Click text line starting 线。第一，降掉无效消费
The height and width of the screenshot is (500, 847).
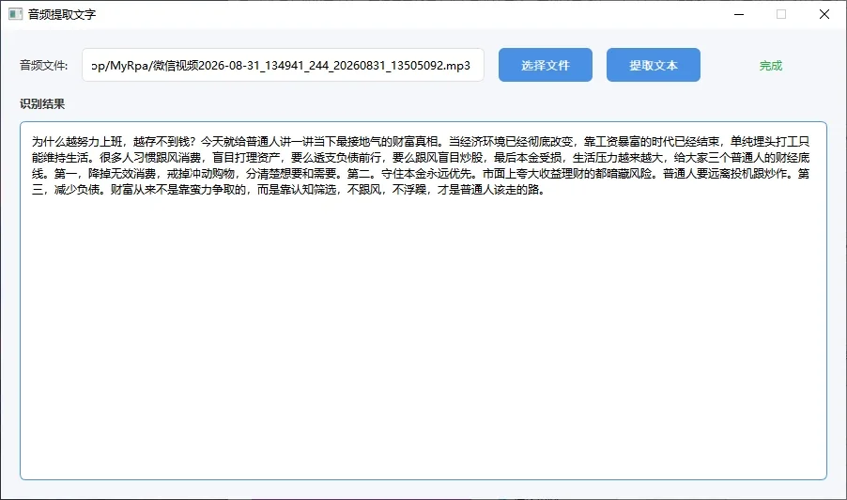click(421, 174)
